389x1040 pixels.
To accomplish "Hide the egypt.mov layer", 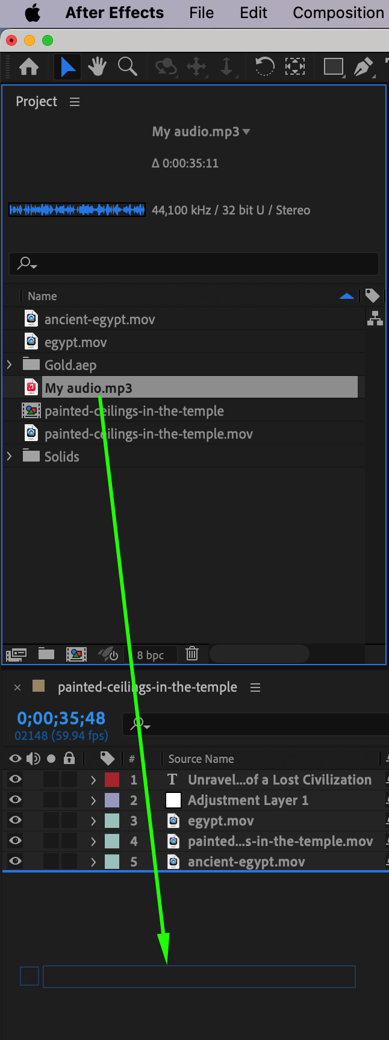I will [16, 820].
